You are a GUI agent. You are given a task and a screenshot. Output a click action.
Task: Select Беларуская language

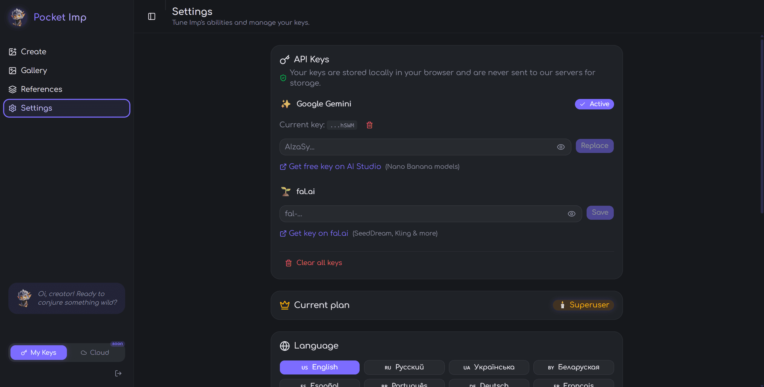pos(573,367)
